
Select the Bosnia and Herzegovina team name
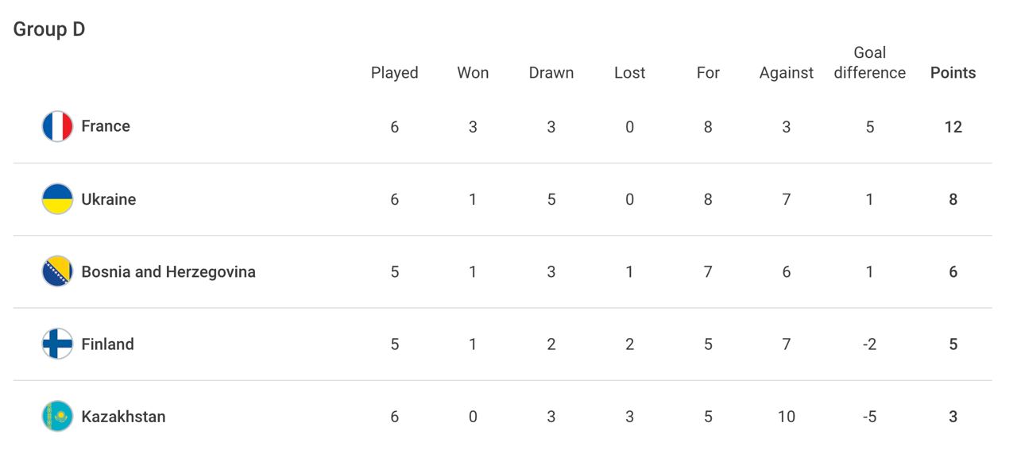(168, 272)
